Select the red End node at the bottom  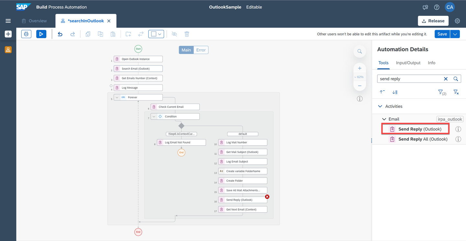(x=138, y=232)
